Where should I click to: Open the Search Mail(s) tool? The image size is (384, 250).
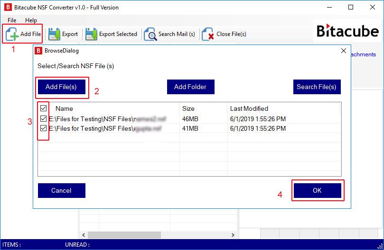pyautogui.click(x=169, y=34)
